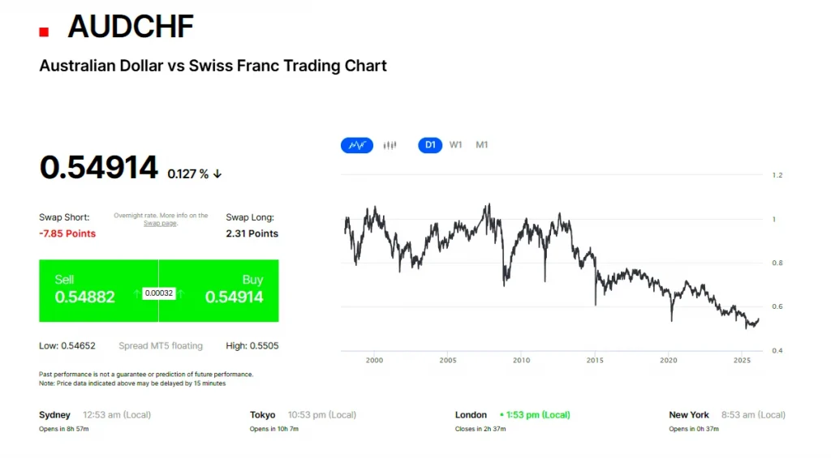This screenshot has height=458, width=831.
Task: Click the up arrow beside the Sell price
Action: point(136,293)
